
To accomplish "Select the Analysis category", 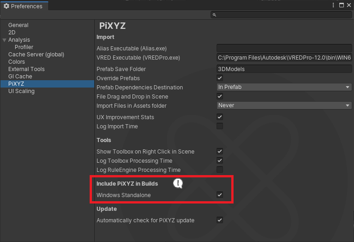I will pyautogui.click(x=19, y=40).
